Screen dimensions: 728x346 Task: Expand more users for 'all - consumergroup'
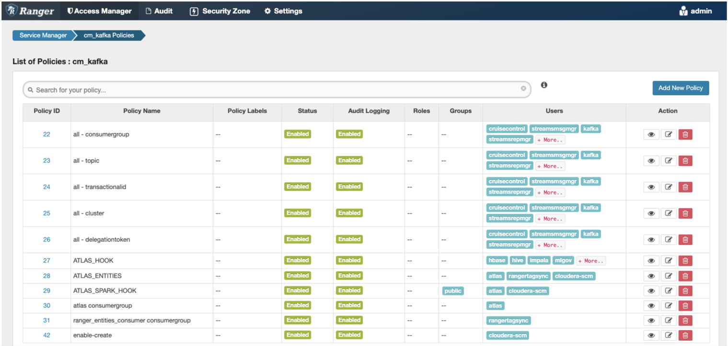550,140
